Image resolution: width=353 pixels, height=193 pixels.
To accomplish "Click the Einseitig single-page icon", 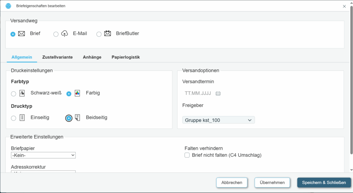I will tap(22, 118).
